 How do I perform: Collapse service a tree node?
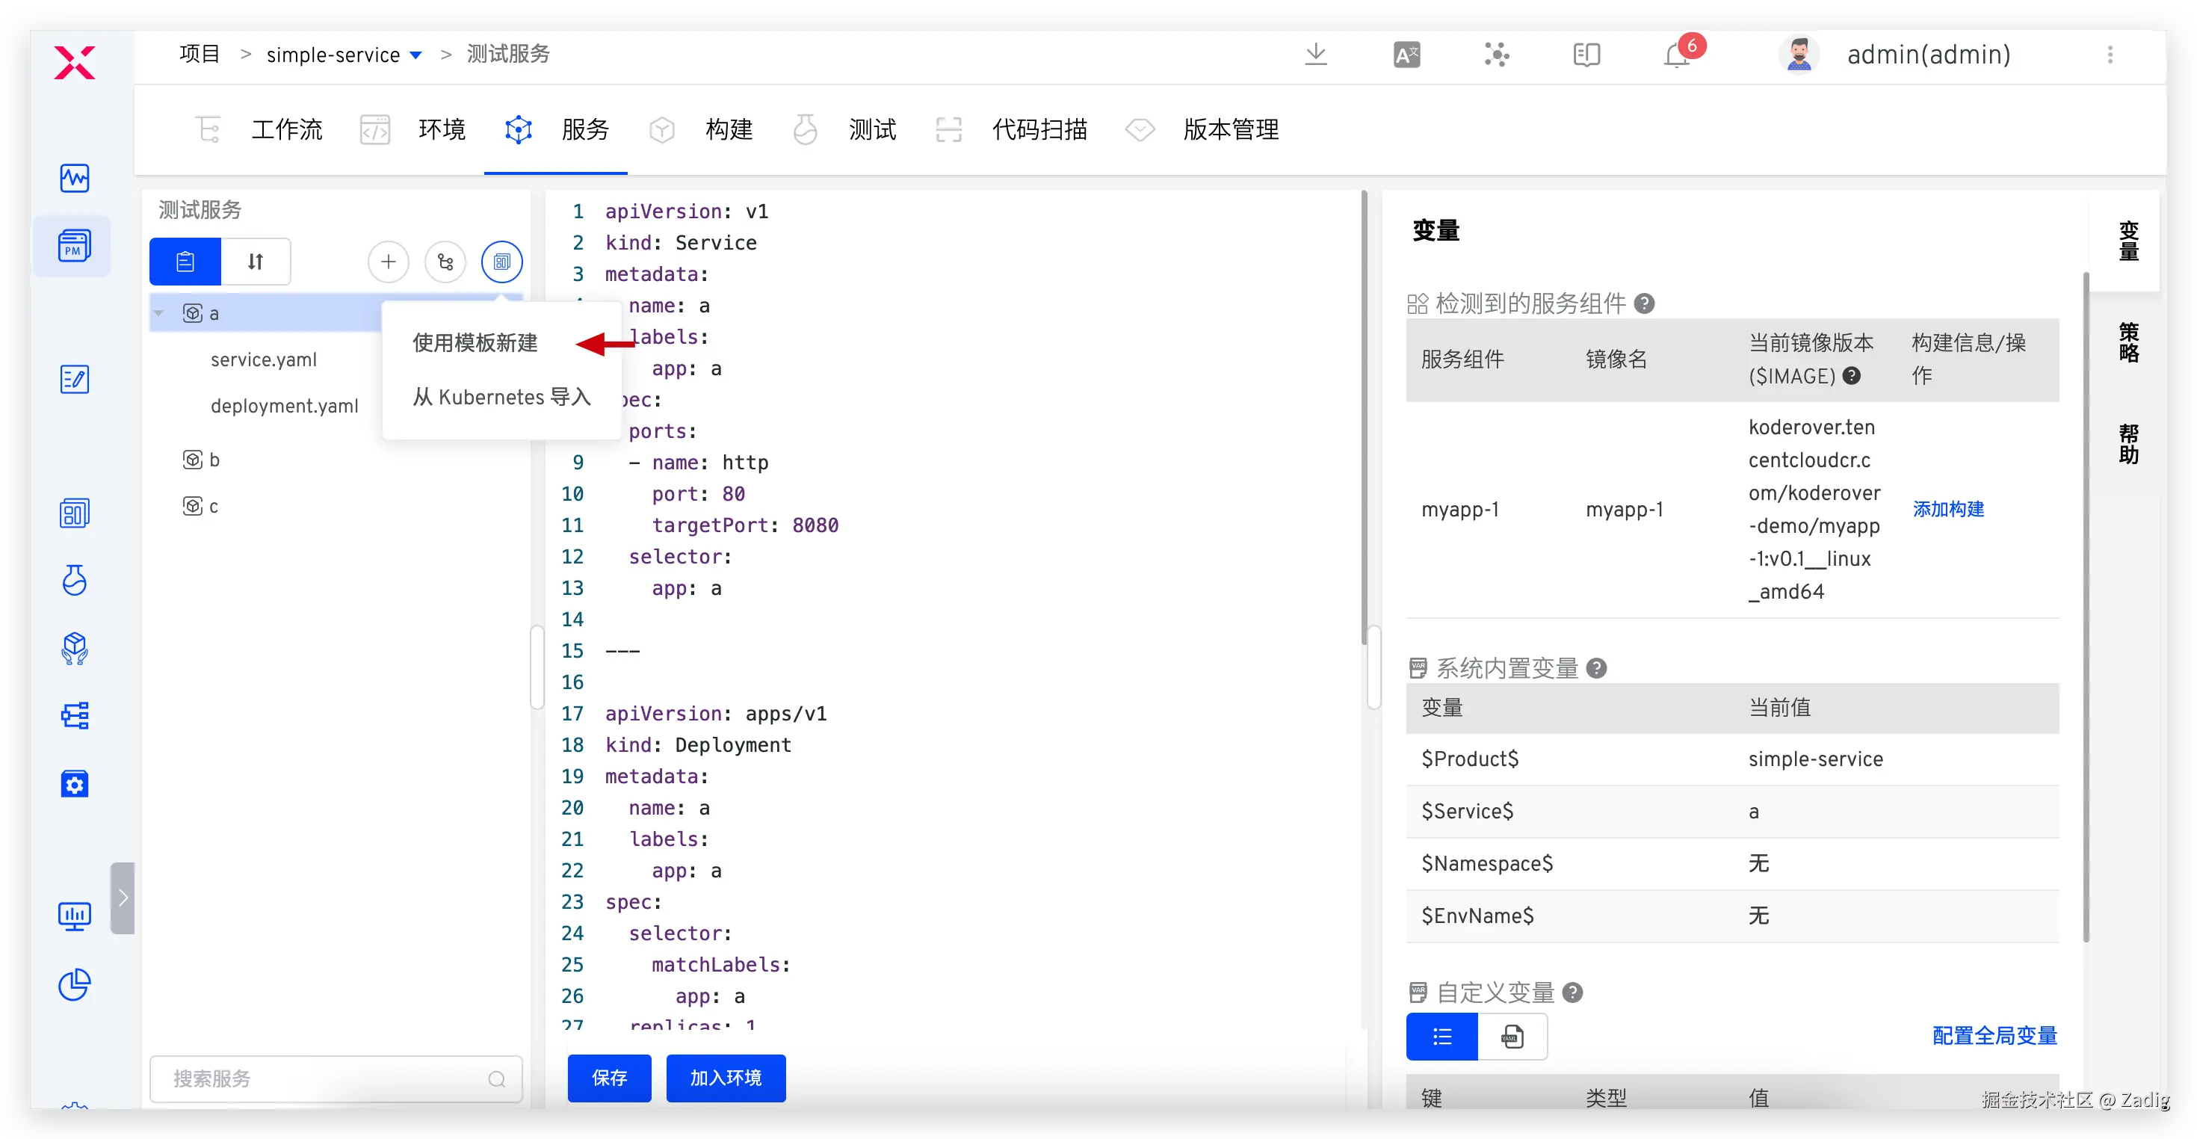click(158, 313)
